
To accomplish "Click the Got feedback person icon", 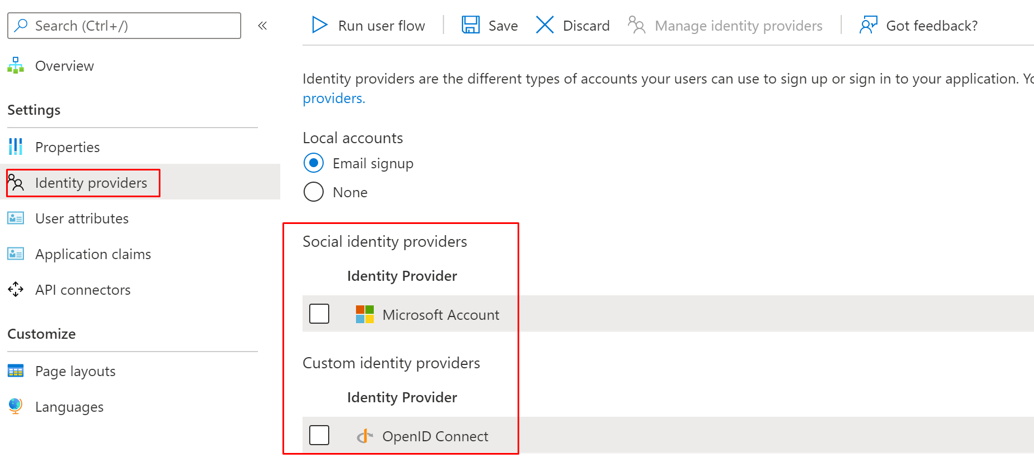I will tap(868, 25).
